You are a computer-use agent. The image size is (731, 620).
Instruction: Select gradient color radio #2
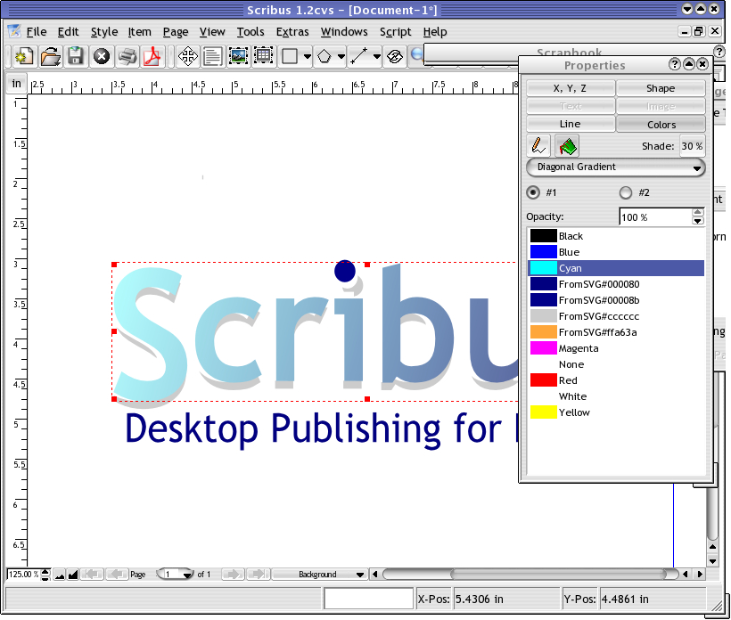coord(626,192)
